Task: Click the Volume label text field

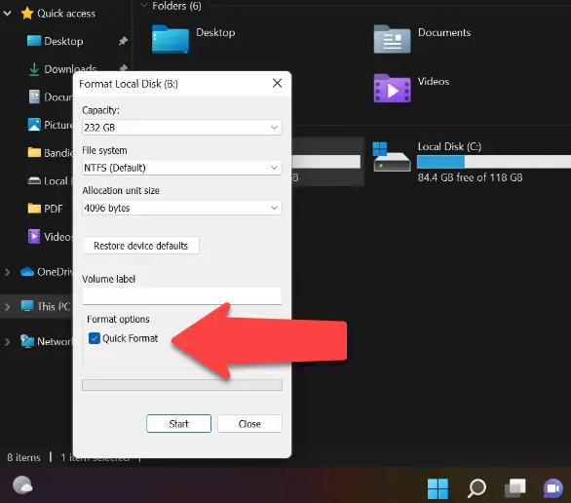Action: pos(181,295)
